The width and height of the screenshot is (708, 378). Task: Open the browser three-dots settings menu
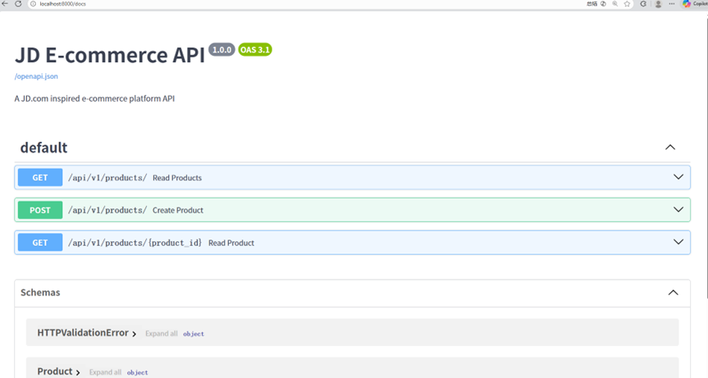[673, 4]
